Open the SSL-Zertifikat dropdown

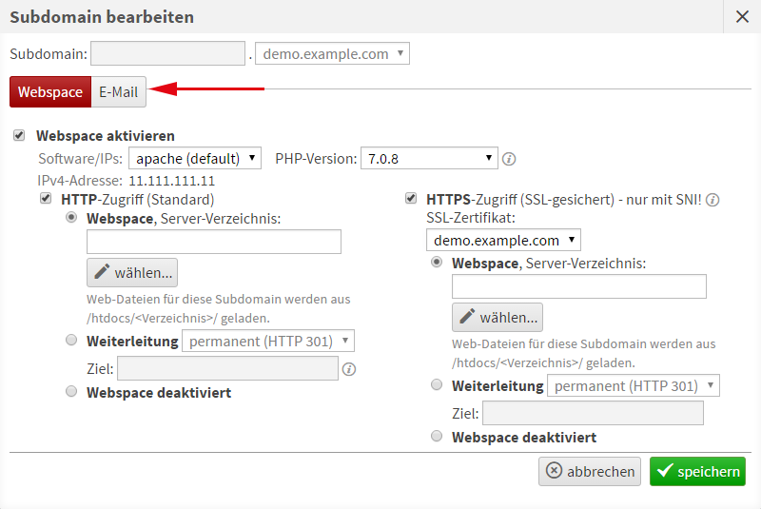(503, 240)
